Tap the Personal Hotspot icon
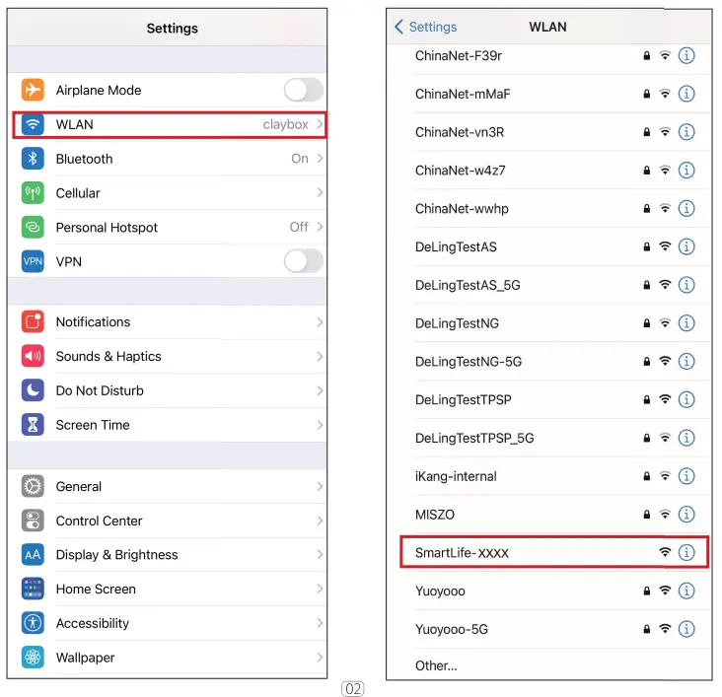Image resolution: width=722 pixels, height=697 pixels. (x=33, y=228)
